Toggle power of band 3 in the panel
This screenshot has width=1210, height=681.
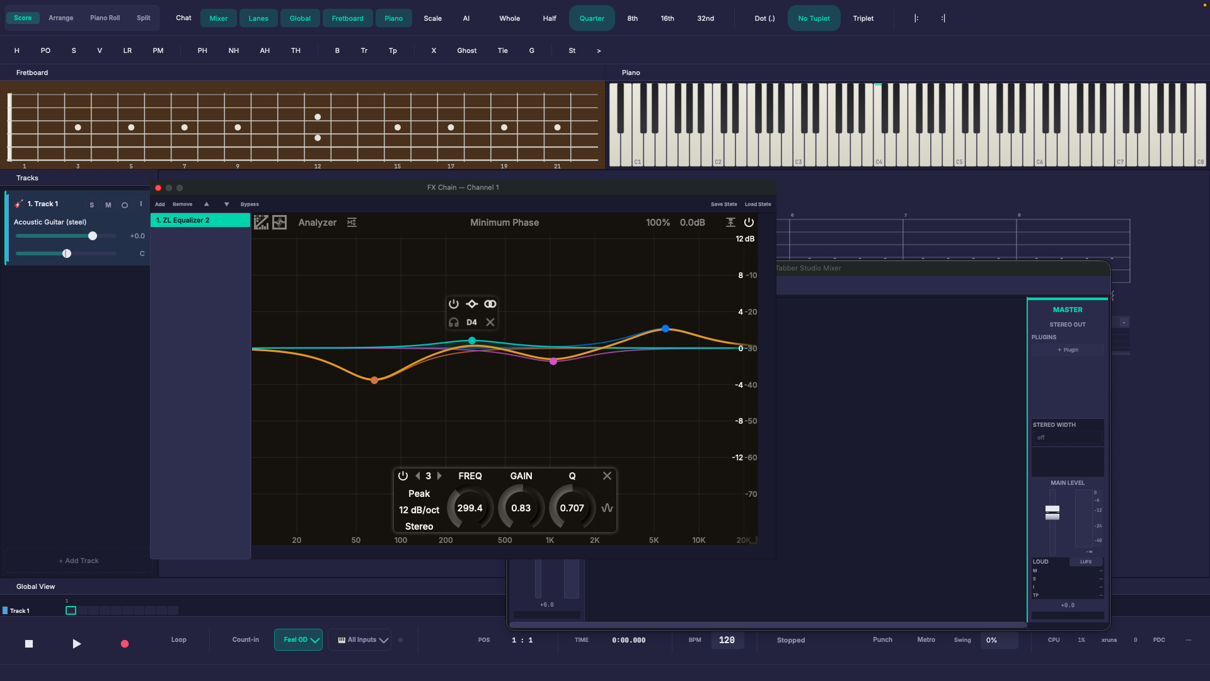coord(403,476)
